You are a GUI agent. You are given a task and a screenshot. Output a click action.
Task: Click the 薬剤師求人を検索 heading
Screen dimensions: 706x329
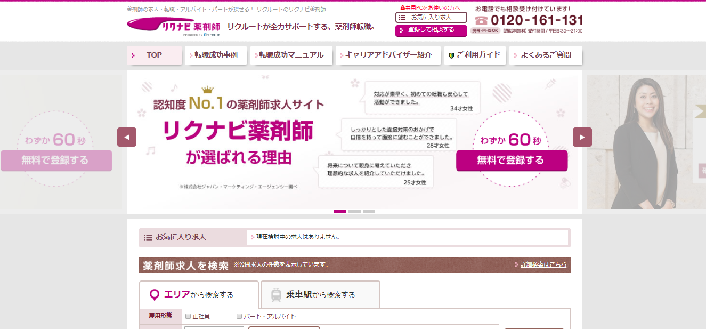186,265
